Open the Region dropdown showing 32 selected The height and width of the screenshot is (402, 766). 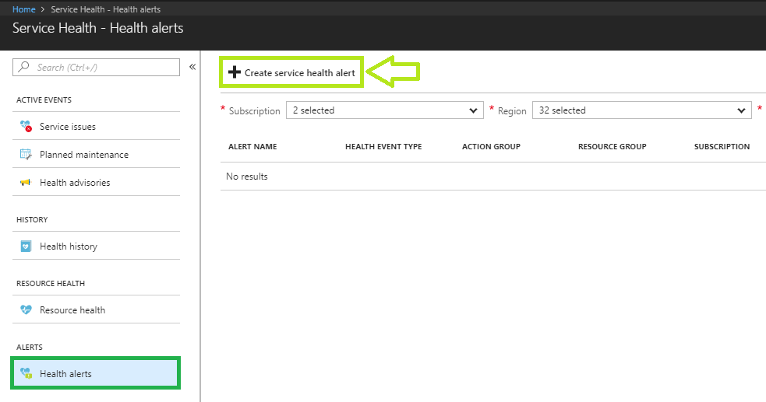(641, 110)
